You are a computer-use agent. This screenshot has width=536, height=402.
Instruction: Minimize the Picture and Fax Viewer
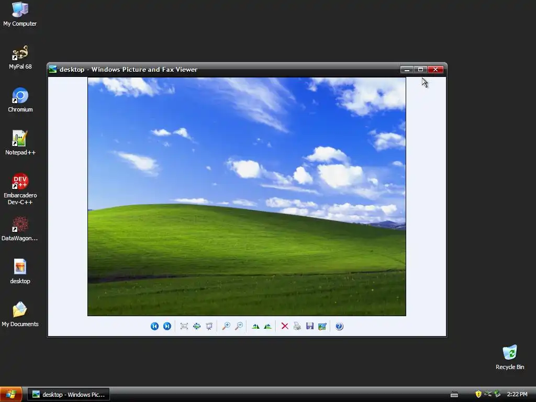click(407, 70)
